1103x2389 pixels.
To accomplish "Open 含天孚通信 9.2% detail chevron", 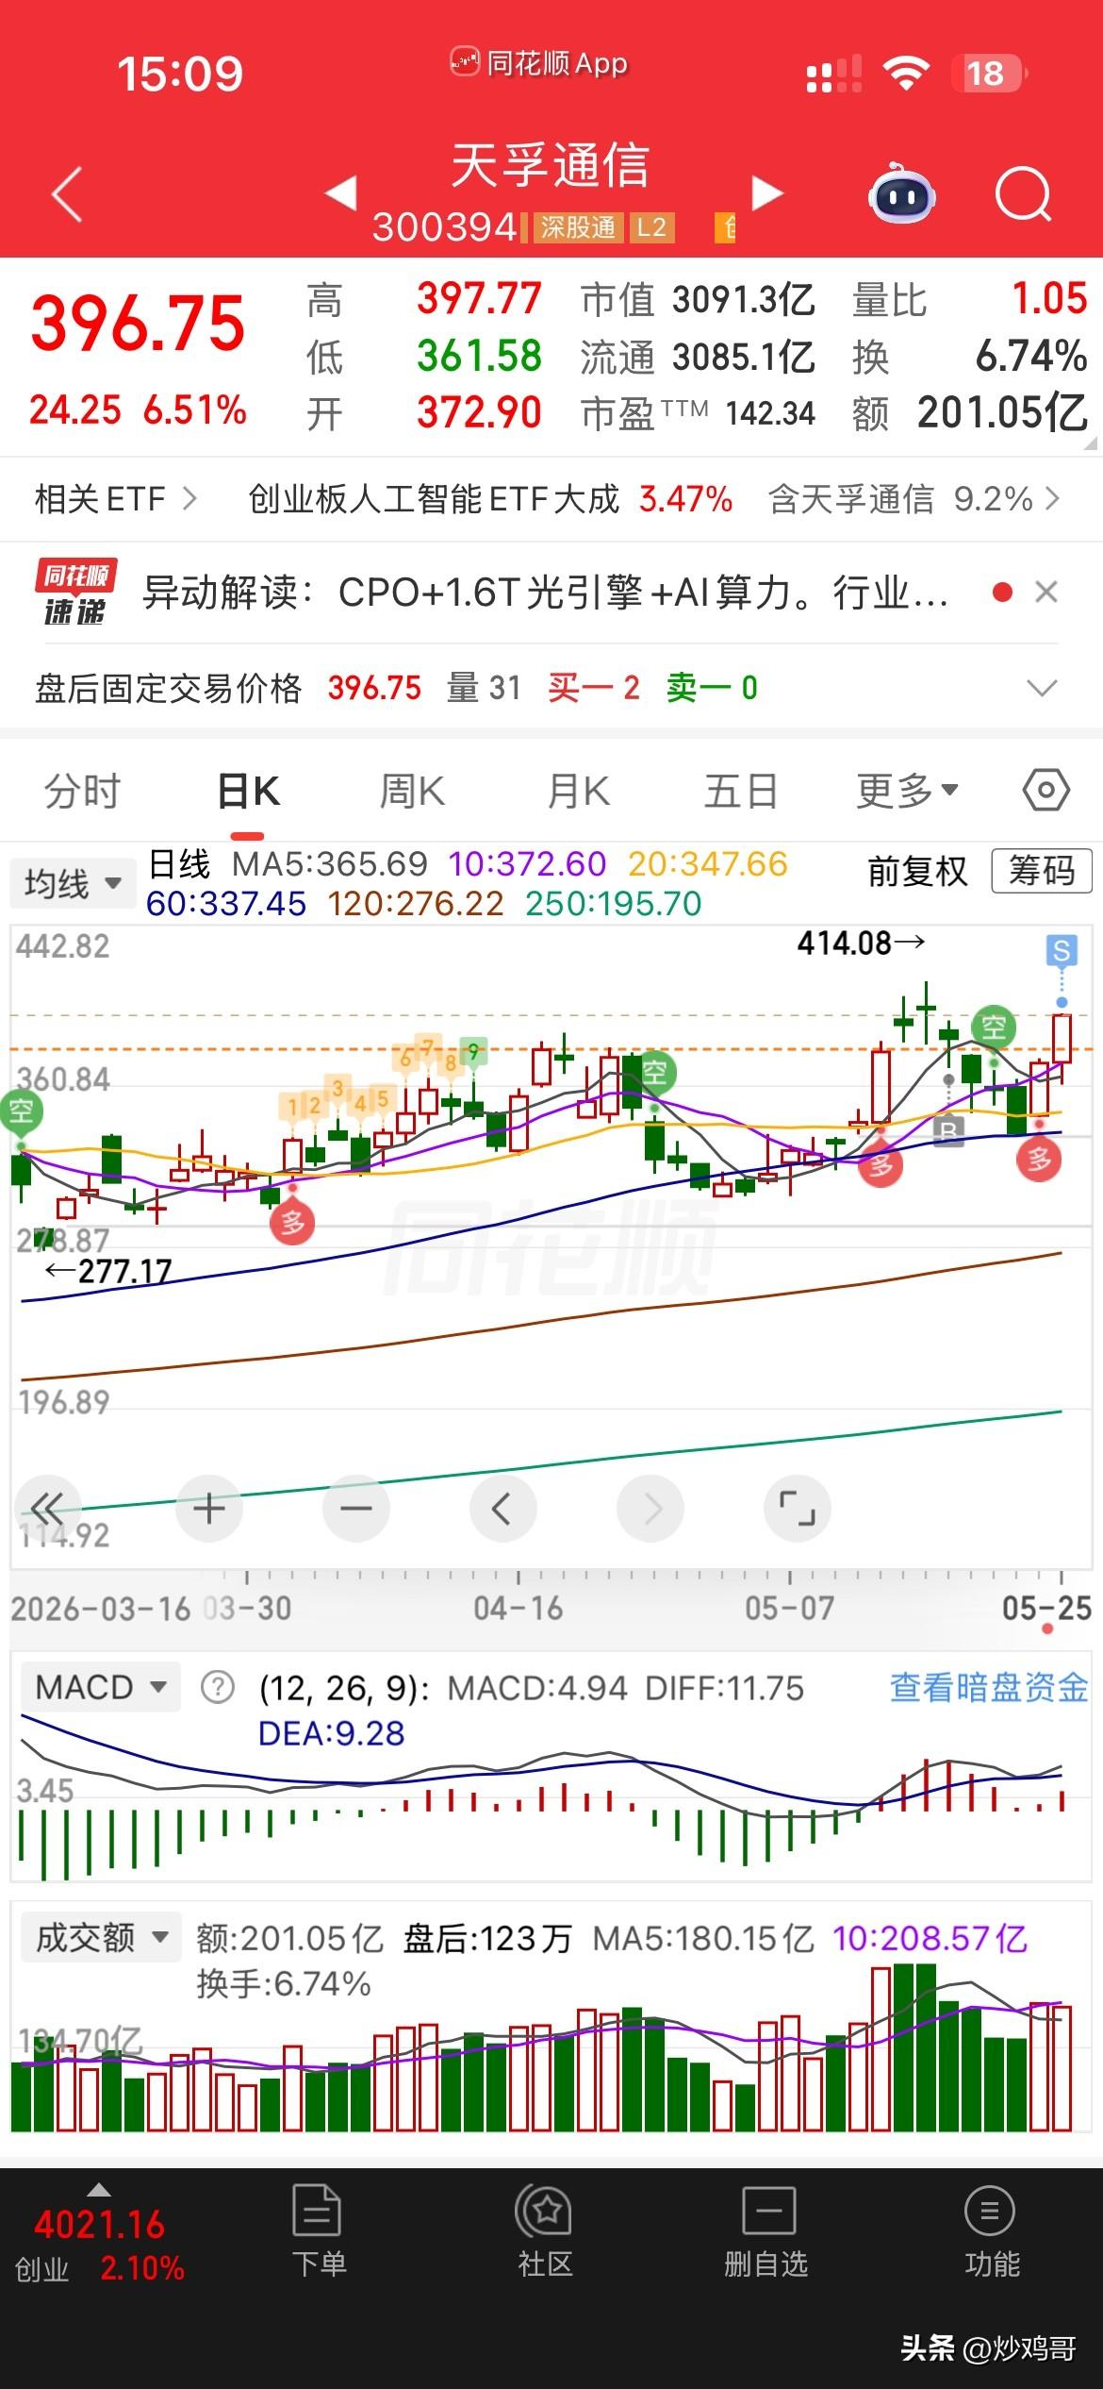I will click(1054, 498).
